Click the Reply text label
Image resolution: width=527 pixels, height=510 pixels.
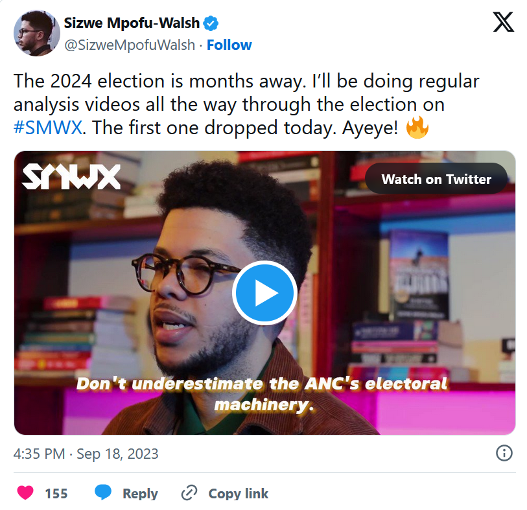point(140,493)
